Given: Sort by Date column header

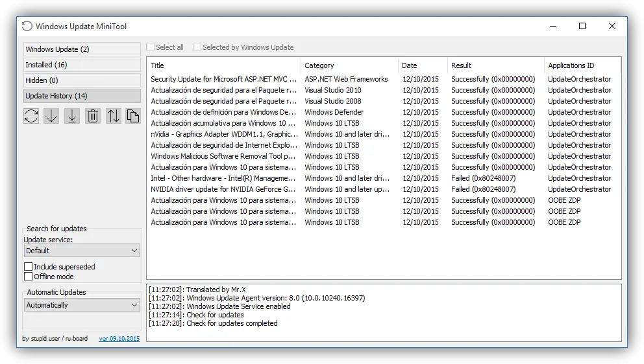Looking at the screenshot, I should pos(423,65).
